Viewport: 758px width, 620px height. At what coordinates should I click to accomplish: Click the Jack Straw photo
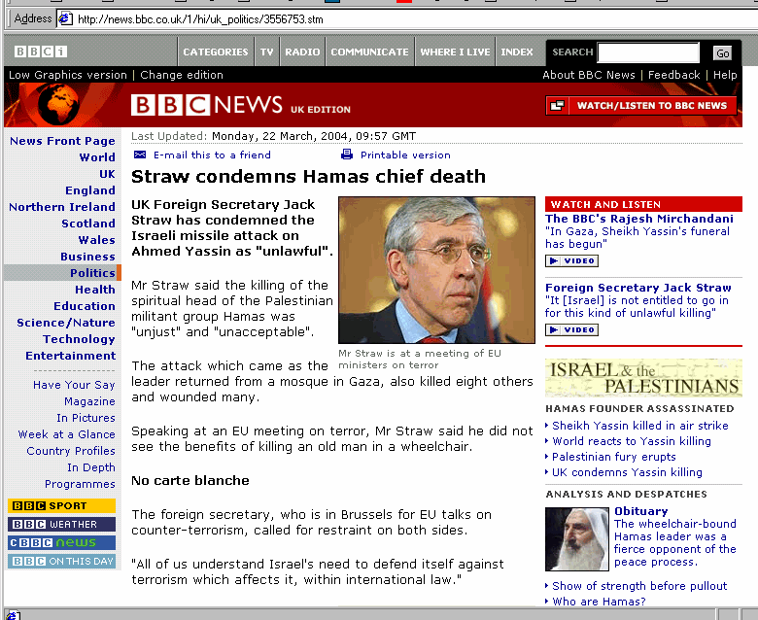click(437, 270)
